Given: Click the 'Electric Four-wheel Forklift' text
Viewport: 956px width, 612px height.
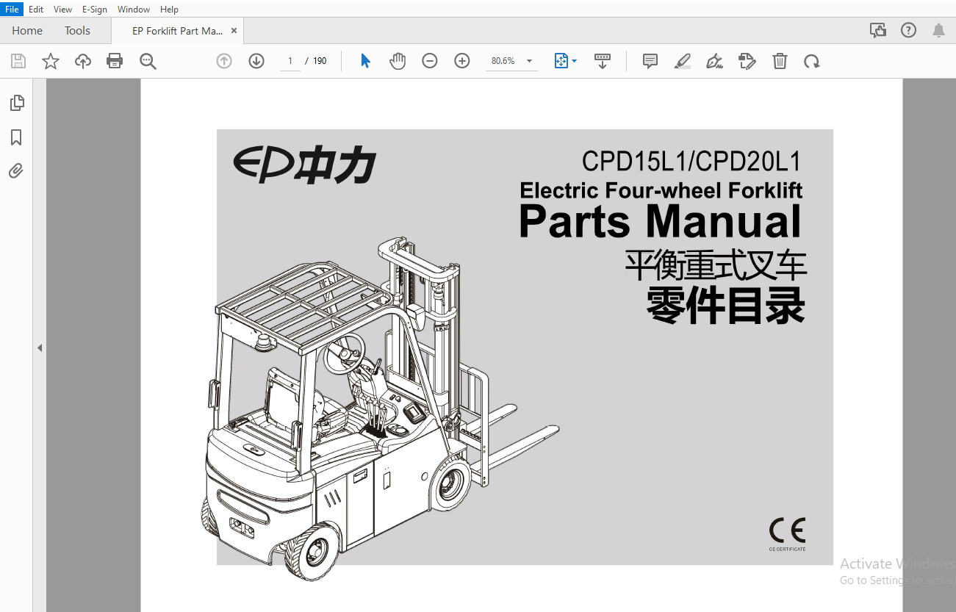Looking at the screenshot, I should pos(661,190).
